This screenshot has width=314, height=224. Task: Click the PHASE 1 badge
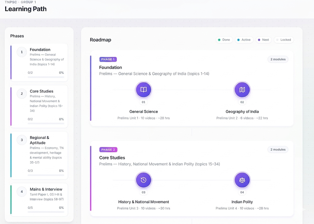[x=108, y=59]
